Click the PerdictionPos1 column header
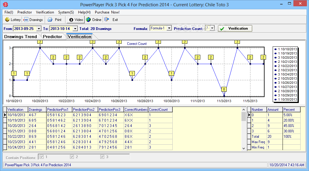Image resolution: width=309 pixels, height=171 pixels. (59, 110)
